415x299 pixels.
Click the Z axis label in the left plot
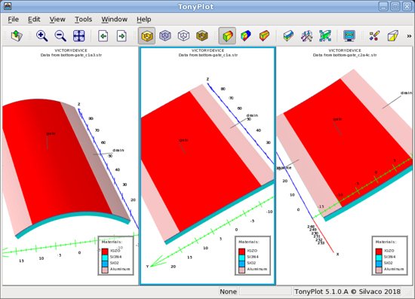click(78, 105)
